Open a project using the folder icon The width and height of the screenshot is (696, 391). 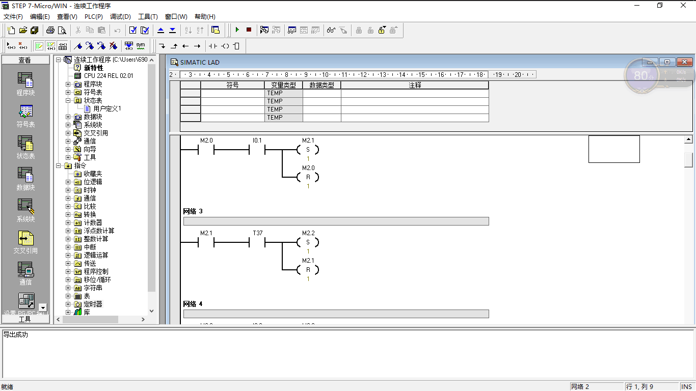pos(23,30)
